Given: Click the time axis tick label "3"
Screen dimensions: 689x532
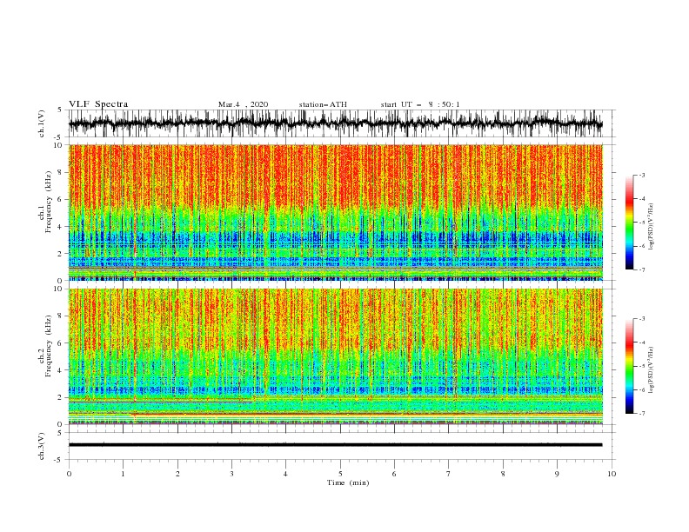Looking at the screenshot, I should point(231,474).
